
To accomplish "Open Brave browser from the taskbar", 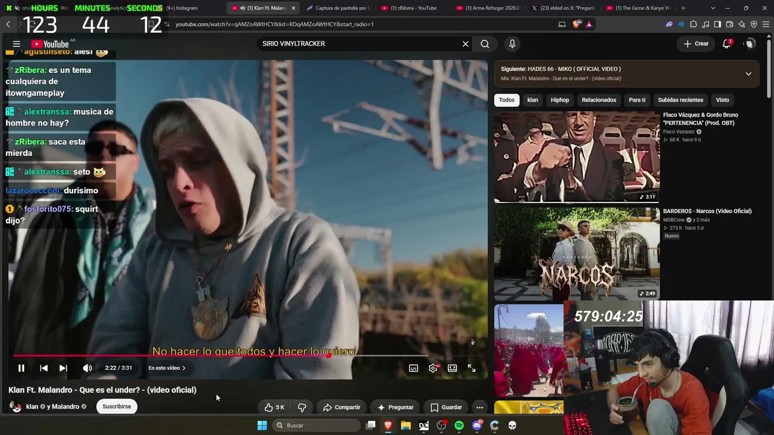I will tap(388, 425).
